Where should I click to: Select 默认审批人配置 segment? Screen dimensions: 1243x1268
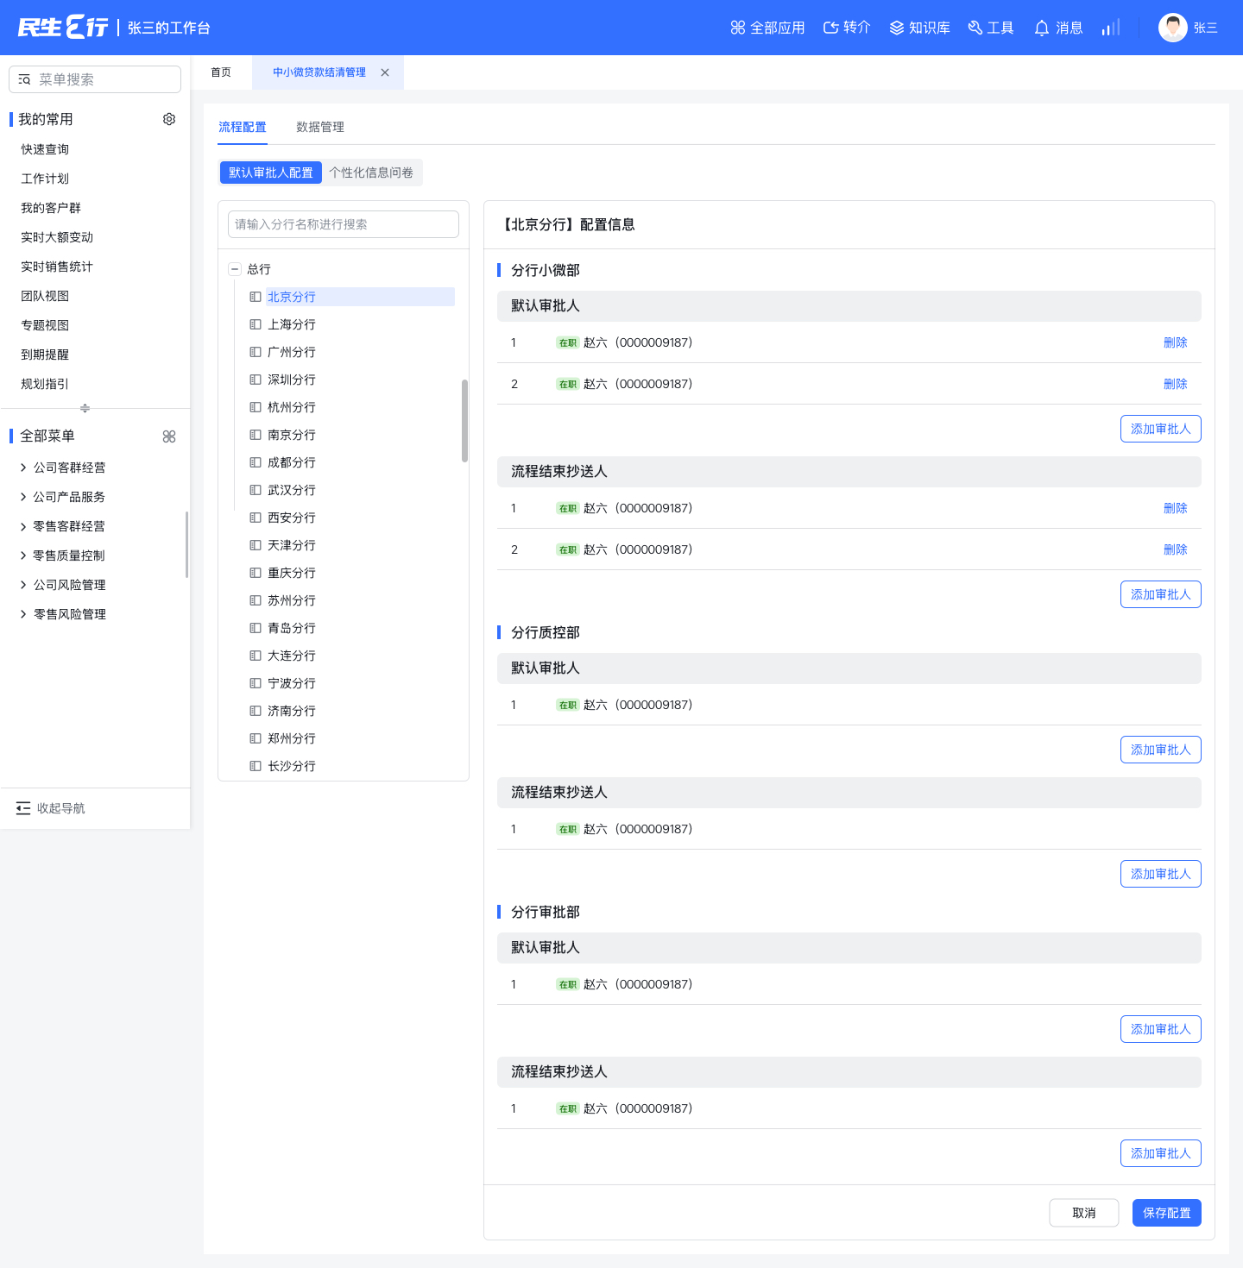[x=271, y=173]
